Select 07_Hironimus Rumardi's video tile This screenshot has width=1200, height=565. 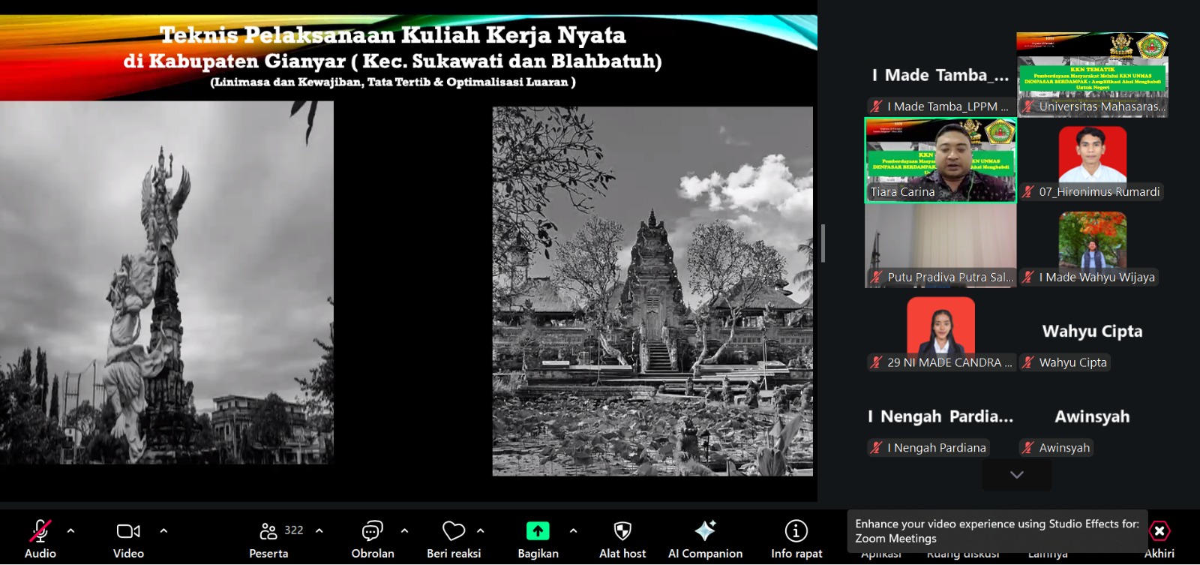pyautogui.click(x=1092, y=160)
